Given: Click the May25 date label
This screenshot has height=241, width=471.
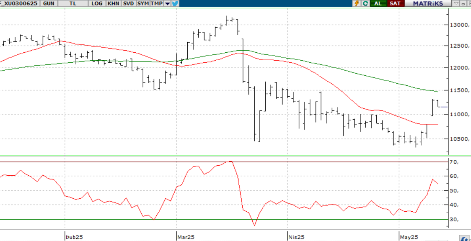Looking at the screenshot, I should click(409, 237).
